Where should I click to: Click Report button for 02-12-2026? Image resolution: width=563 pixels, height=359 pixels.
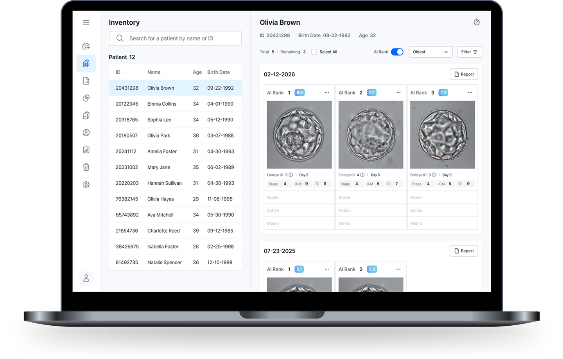(x=464, y=74)
